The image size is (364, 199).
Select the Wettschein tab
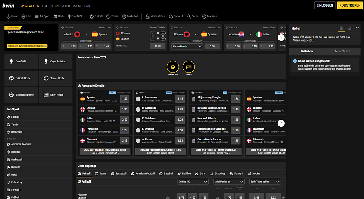click(307, 51)
